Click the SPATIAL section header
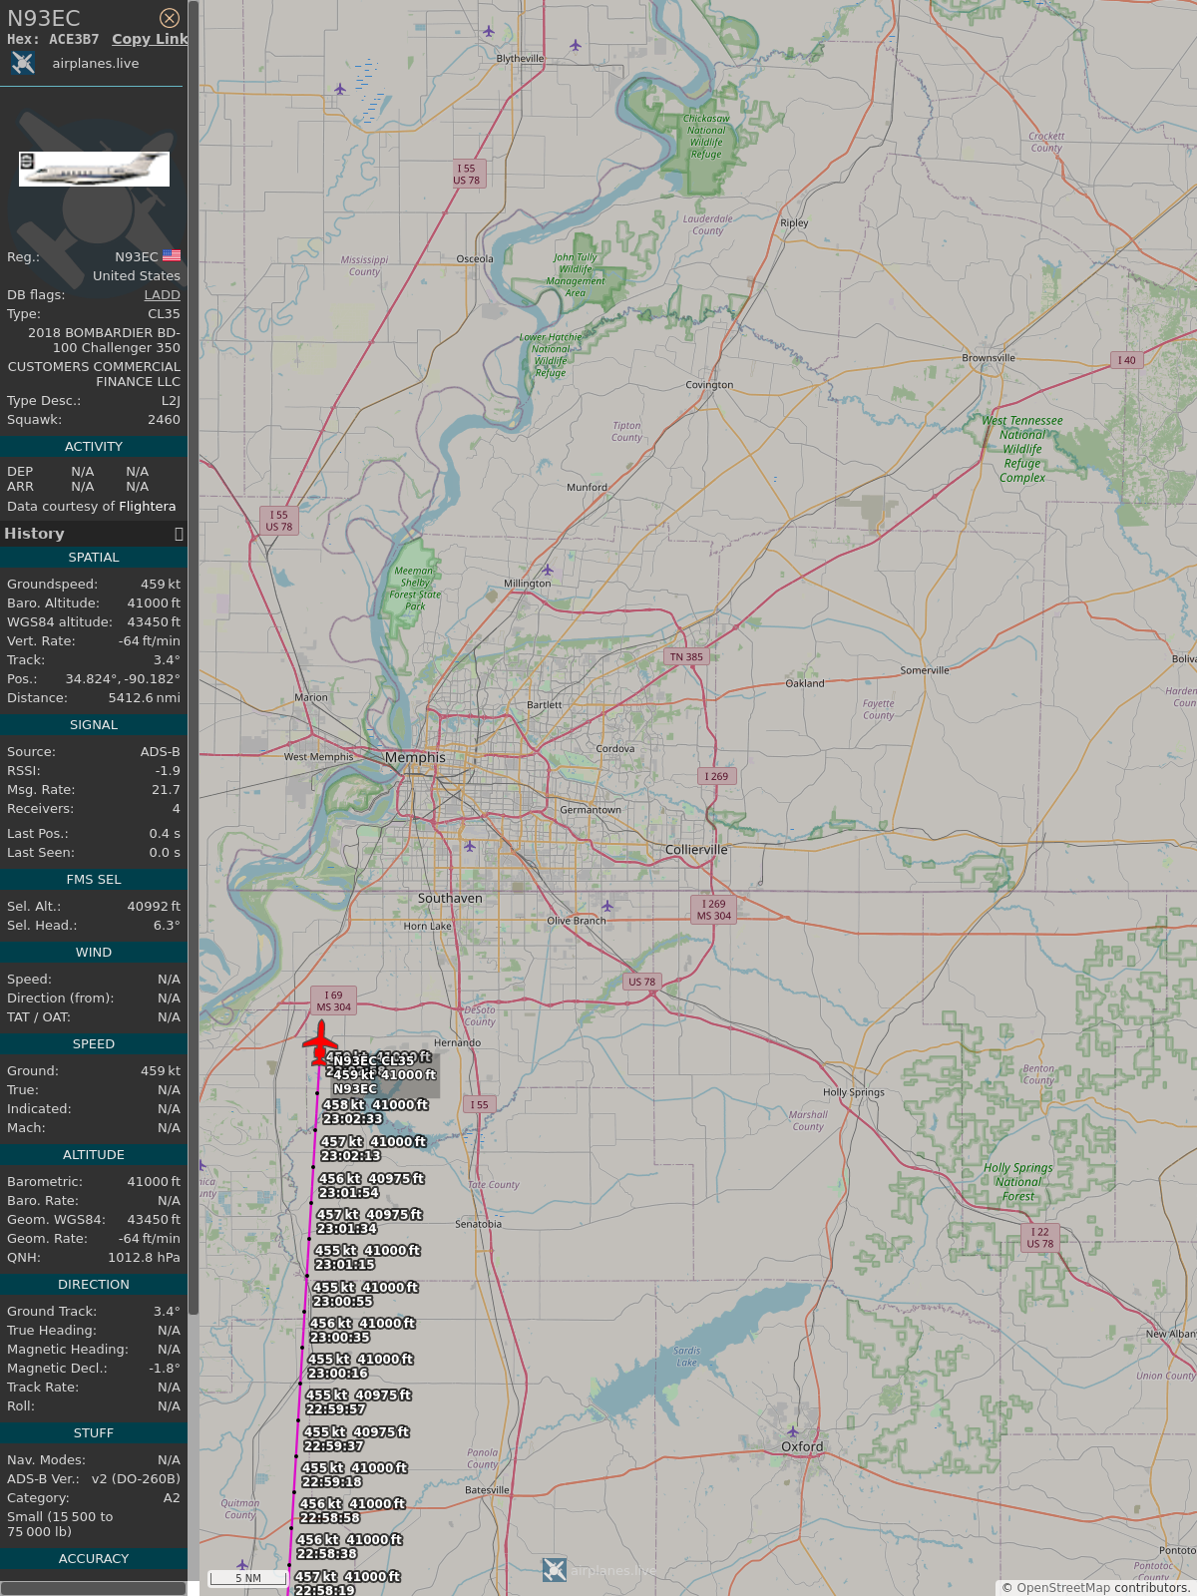 (94, 557)
